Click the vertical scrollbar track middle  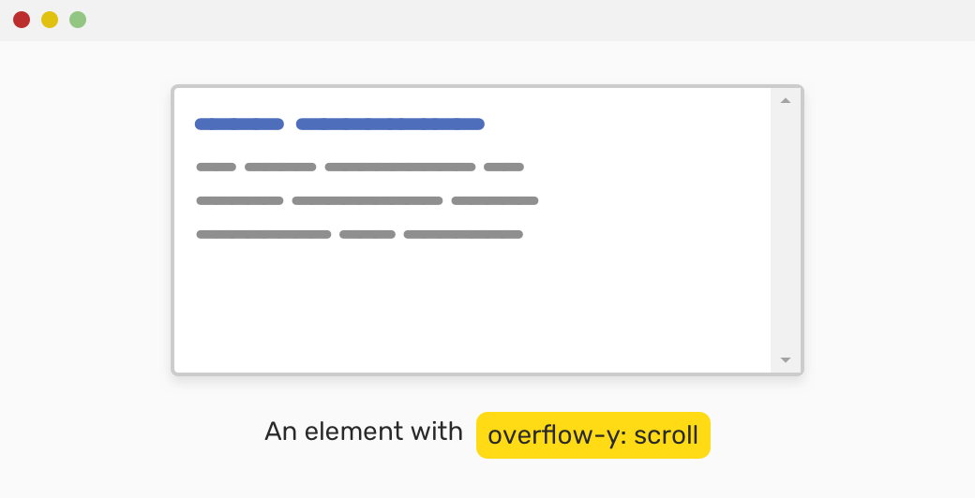[x=786, y=230]
